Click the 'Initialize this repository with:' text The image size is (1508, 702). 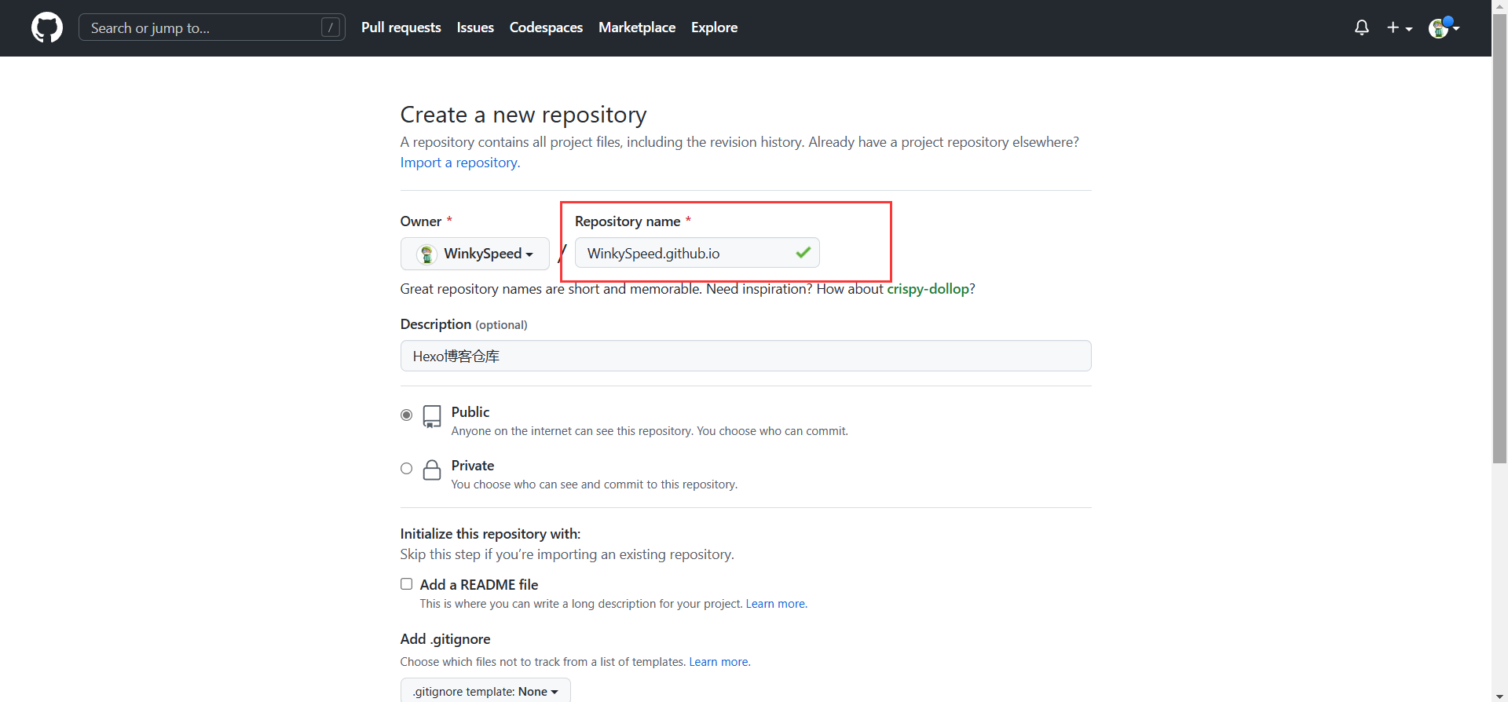pyautogui.click(x=490, y=534)
